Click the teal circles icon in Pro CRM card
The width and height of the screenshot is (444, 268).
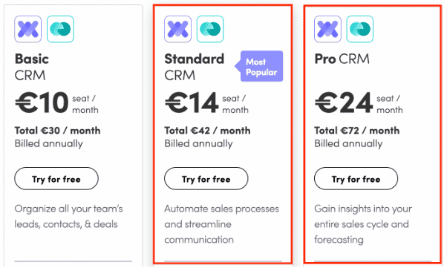tap(360, 29)
